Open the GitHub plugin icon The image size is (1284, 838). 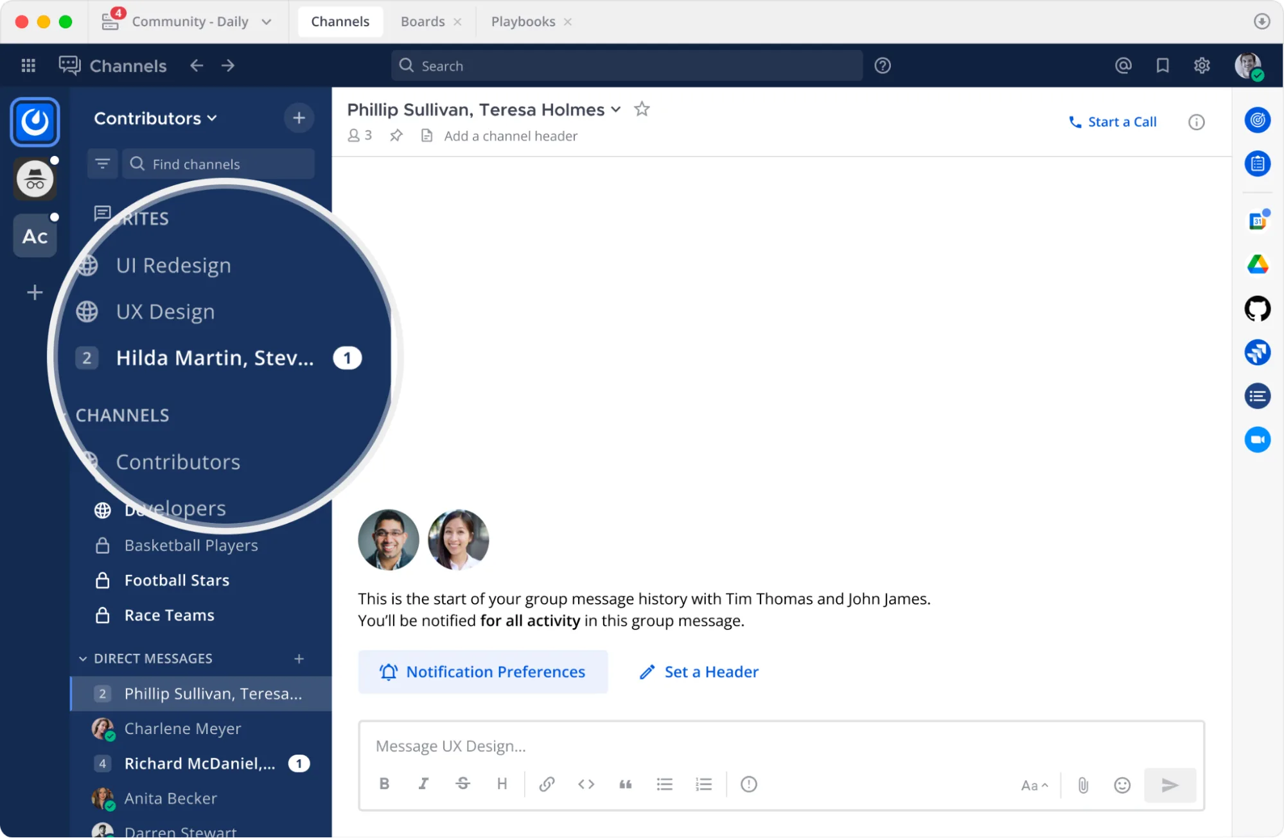pyautogui.click(x=1258, y=309)
